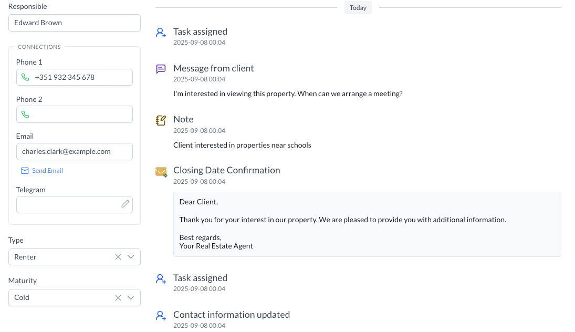575x332 pixels.
Task: Select the email address charles.clark@example.com
Action: (74, 151)
